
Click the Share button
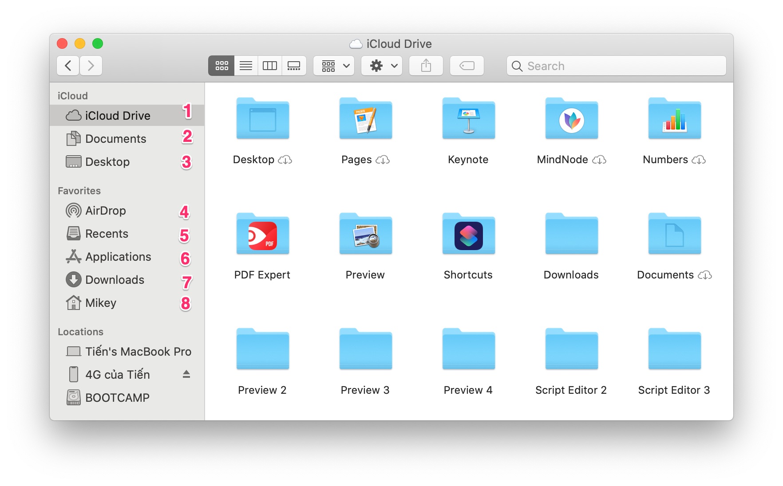426,66
